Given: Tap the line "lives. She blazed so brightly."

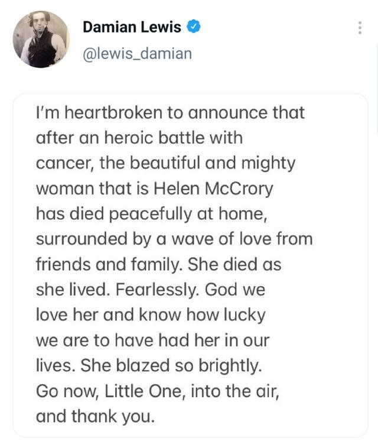Looking at the screenshot, I should [148, 366].
